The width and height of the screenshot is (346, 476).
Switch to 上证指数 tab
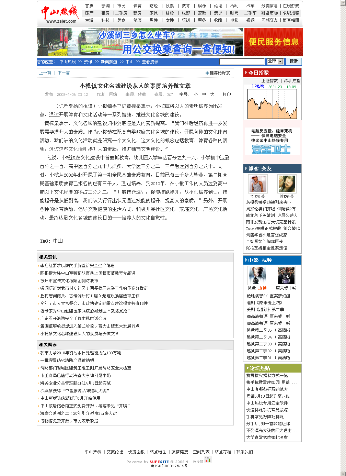coord(270,81)
